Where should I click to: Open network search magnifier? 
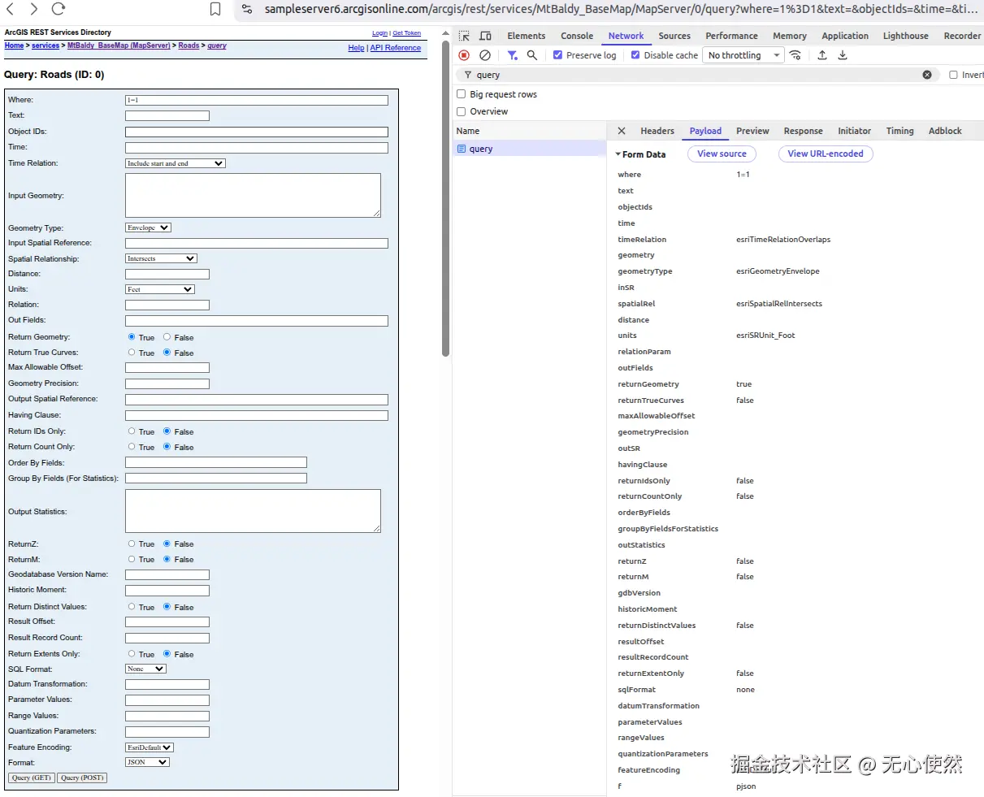[532, 55]
